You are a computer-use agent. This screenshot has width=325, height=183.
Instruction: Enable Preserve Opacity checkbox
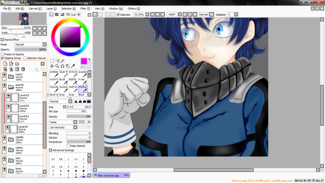[2, 54]
